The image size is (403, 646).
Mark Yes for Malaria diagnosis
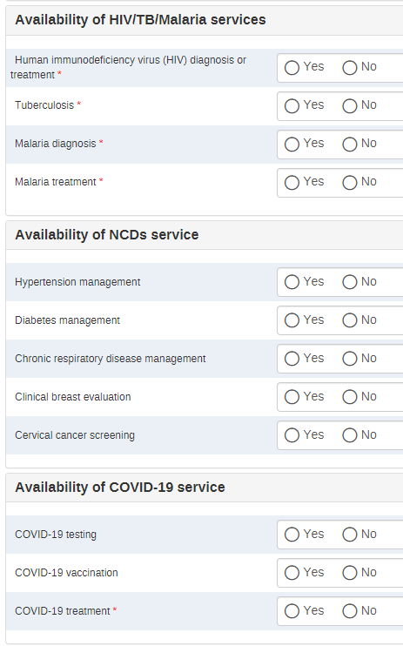292,145
